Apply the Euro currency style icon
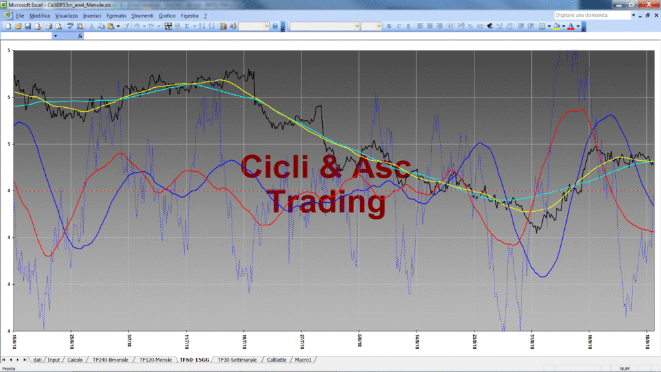The width and height of the screenshot is (661, 372). [490, 26]
